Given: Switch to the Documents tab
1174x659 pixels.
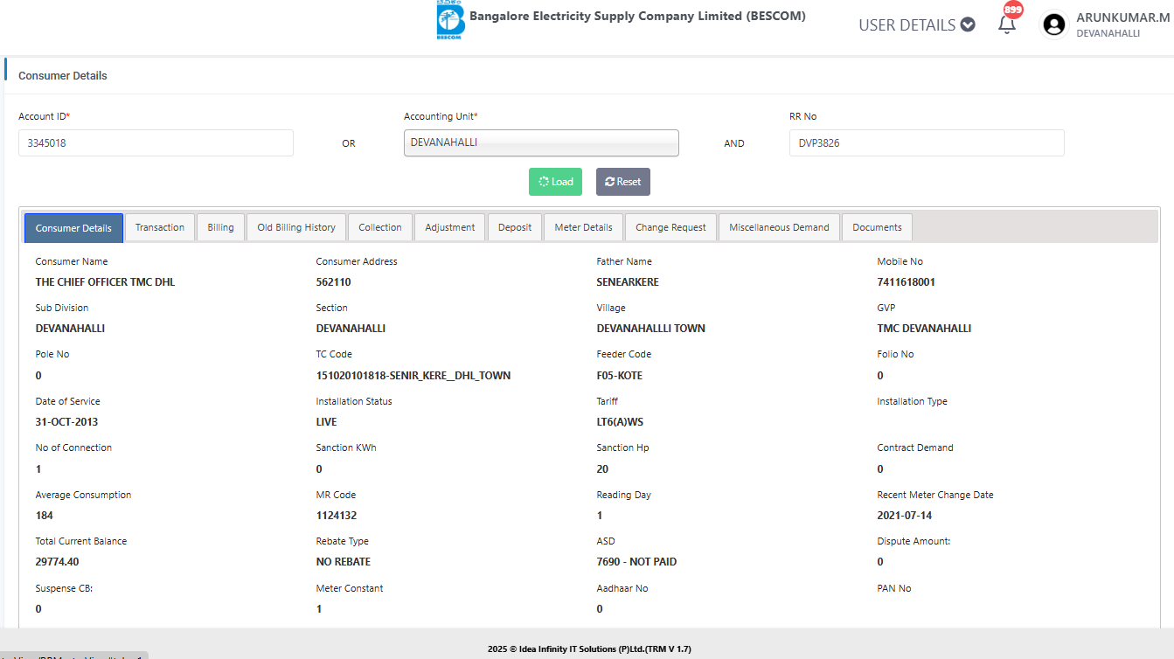Looking at the screenshot, I should point(877,227).
